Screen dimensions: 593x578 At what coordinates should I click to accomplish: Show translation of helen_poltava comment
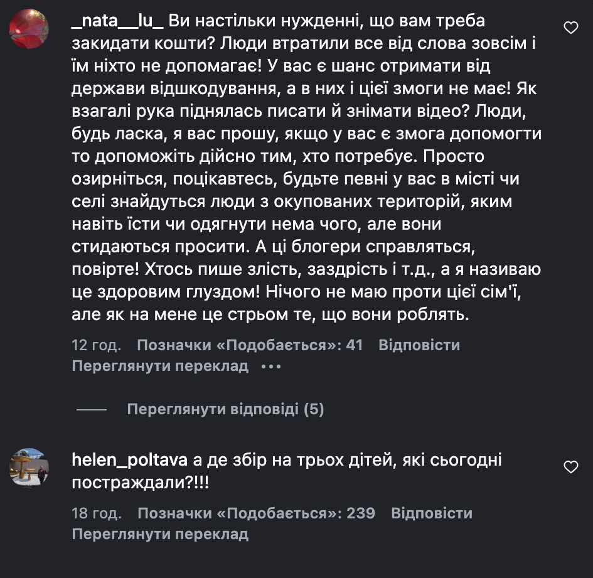(x=160, y=534)
